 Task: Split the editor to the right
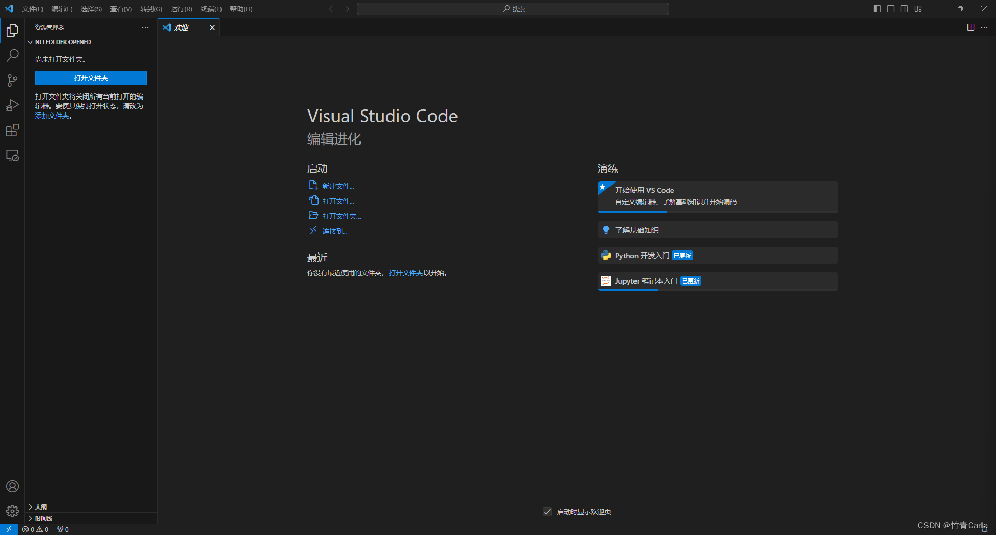click(x=971, y=27)
